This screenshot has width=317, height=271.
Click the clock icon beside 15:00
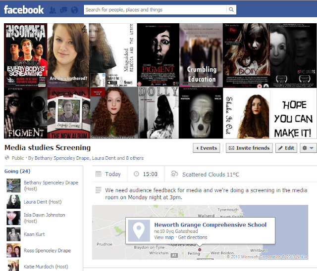point(137,174)
